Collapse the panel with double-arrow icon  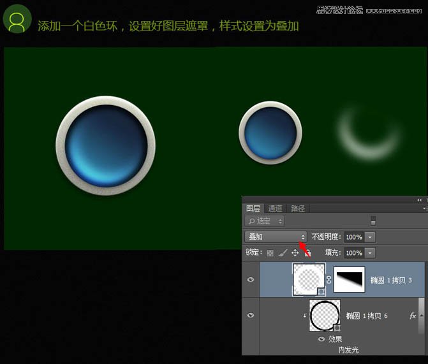pos(420,200)
